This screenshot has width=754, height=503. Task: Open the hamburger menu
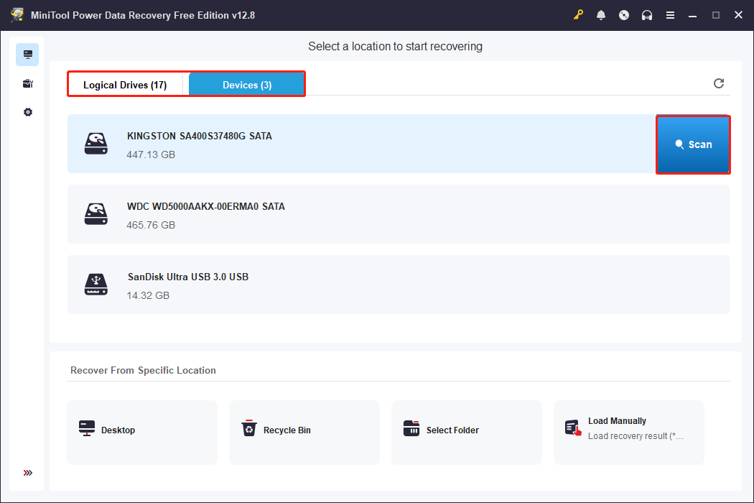pyautogui.click(x=670, y=15)
